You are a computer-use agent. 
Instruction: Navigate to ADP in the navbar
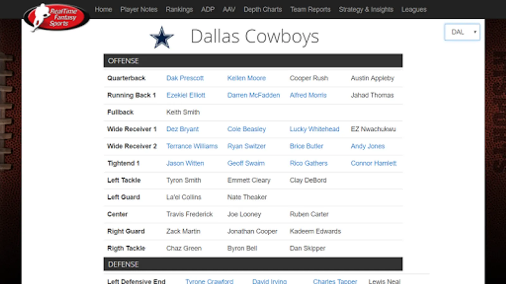(208, 9)
